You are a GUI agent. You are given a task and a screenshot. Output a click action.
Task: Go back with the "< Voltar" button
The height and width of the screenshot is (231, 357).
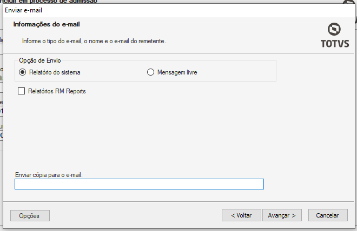241,215
